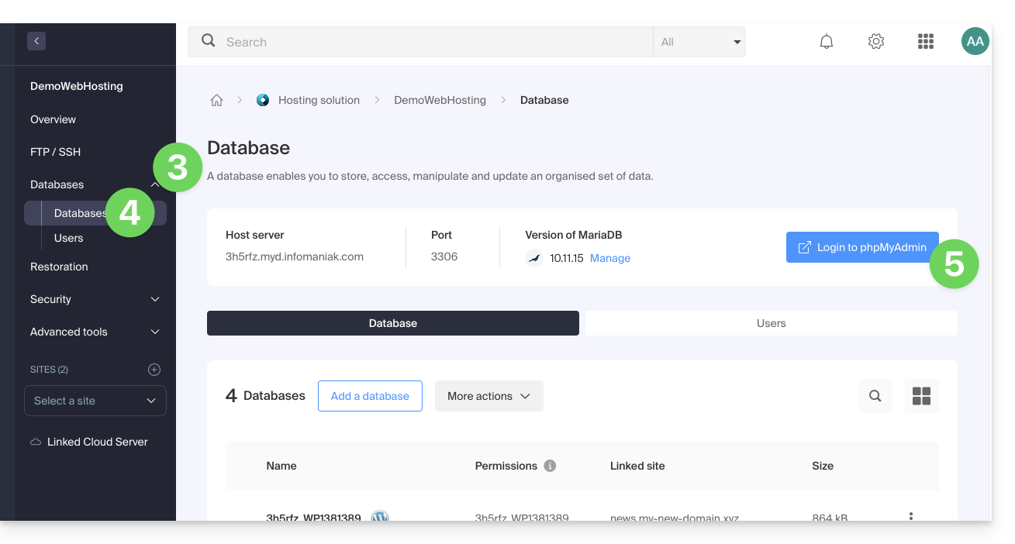This screenshot has height=544, width=1015.
Task: Open the search filter All dropdown
Action: pos(699,43)
